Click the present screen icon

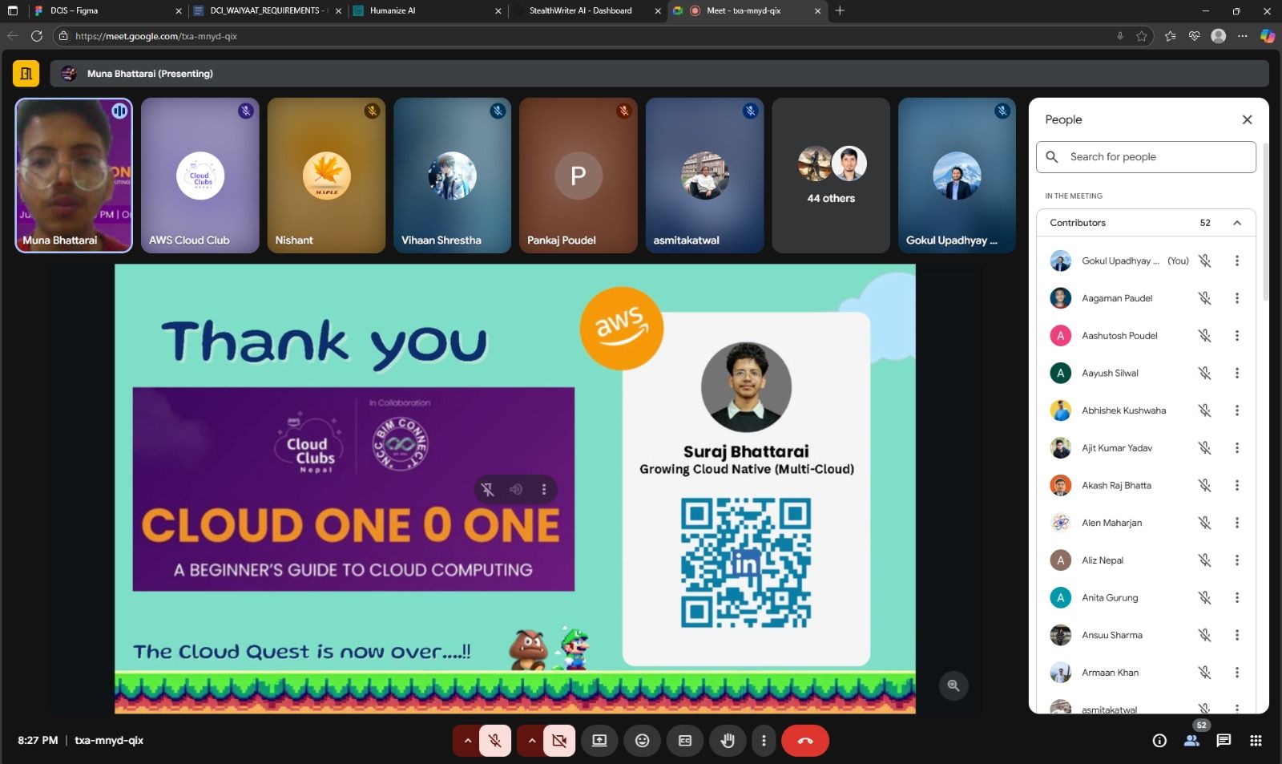click(x=599, y=740)
